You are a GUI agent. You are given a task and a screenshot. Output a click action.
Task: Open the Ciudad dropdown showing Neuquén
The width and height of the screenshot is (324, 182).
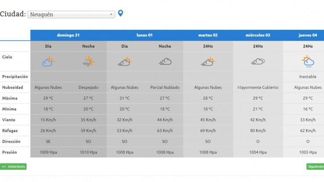(x=71, y=14)
